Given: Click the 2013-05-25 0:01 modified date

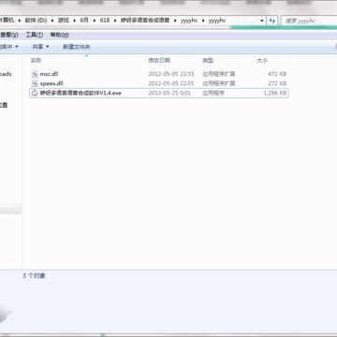Looking at the screenshot, I should coord(169,93).
